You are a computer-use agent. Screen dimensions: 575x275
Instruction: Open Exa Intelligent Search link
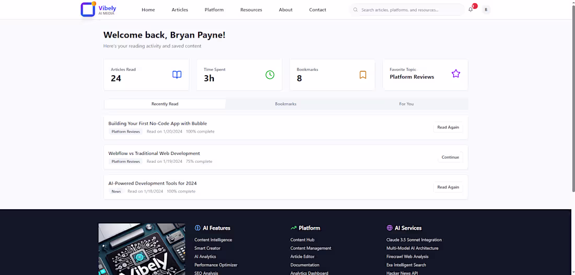click(x=406, y=265)
